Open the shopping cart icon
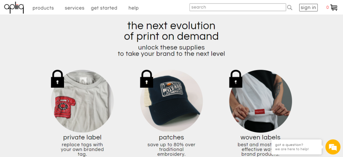 [334, 7]
